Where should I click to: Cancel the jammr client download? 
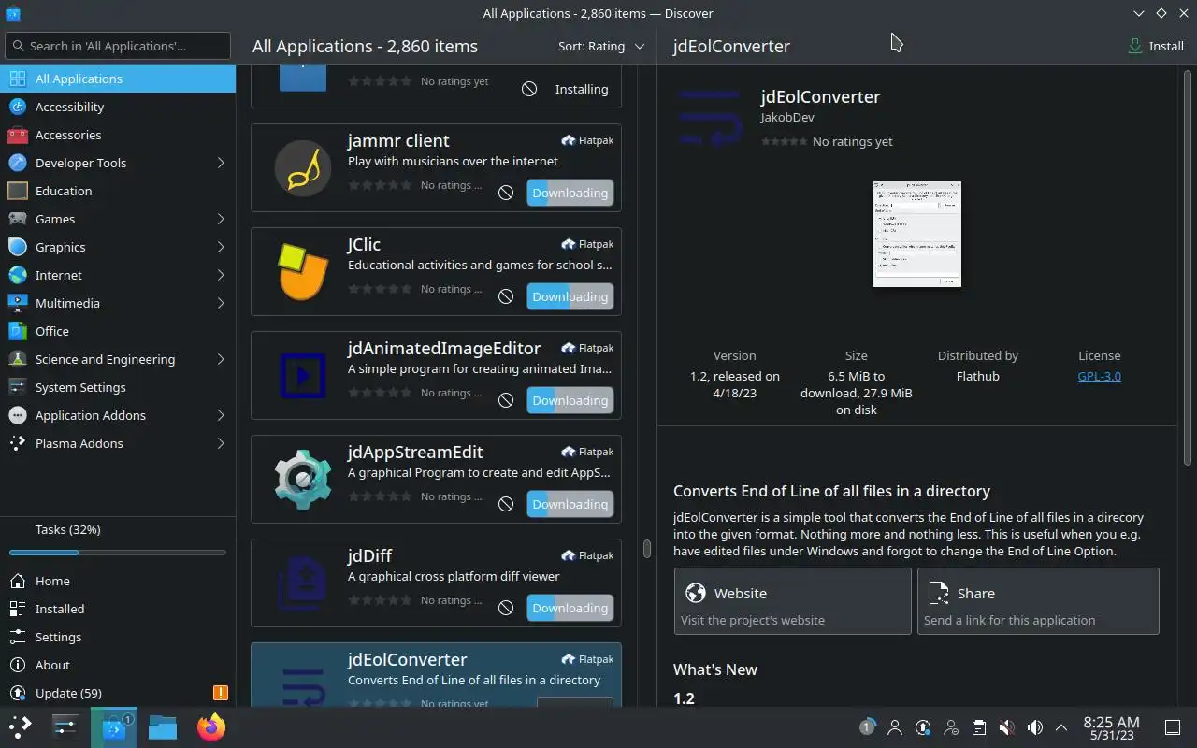point(506,193)
